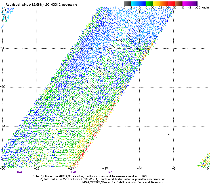The image size is (210, 184).
Task: Click the purple time label '1:26'
Action: [x=74, y=172]
